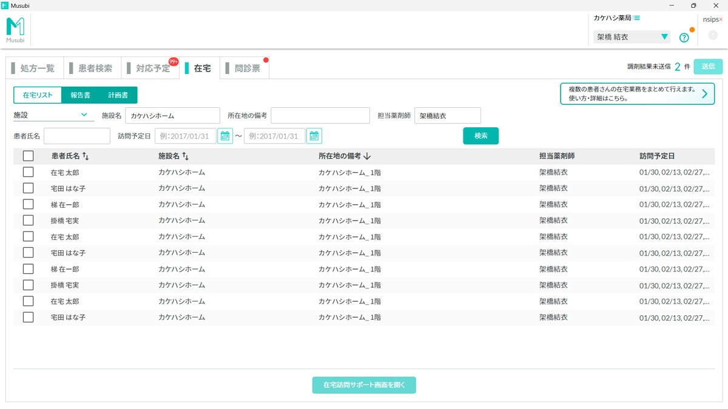Click the 患者氏名 input field

click(x=76, y=136)
